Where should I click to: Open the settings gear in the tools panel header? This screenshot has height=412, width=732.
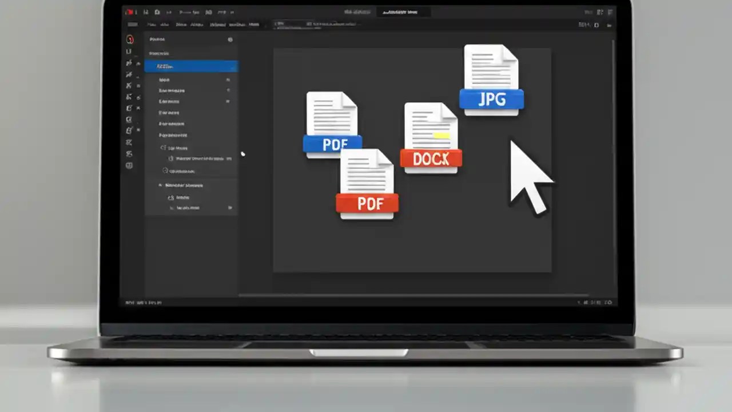230,39
